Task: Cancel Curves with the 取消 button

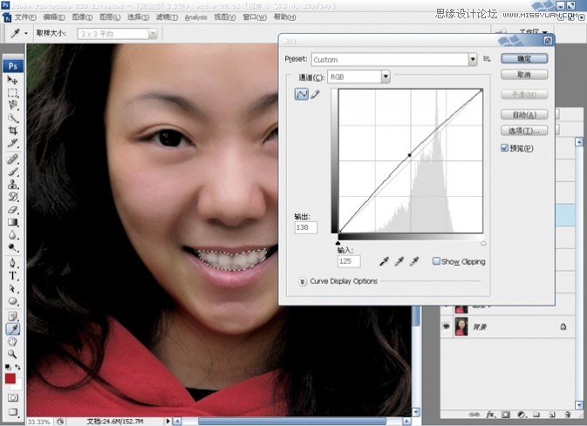Action: point(524,74)
